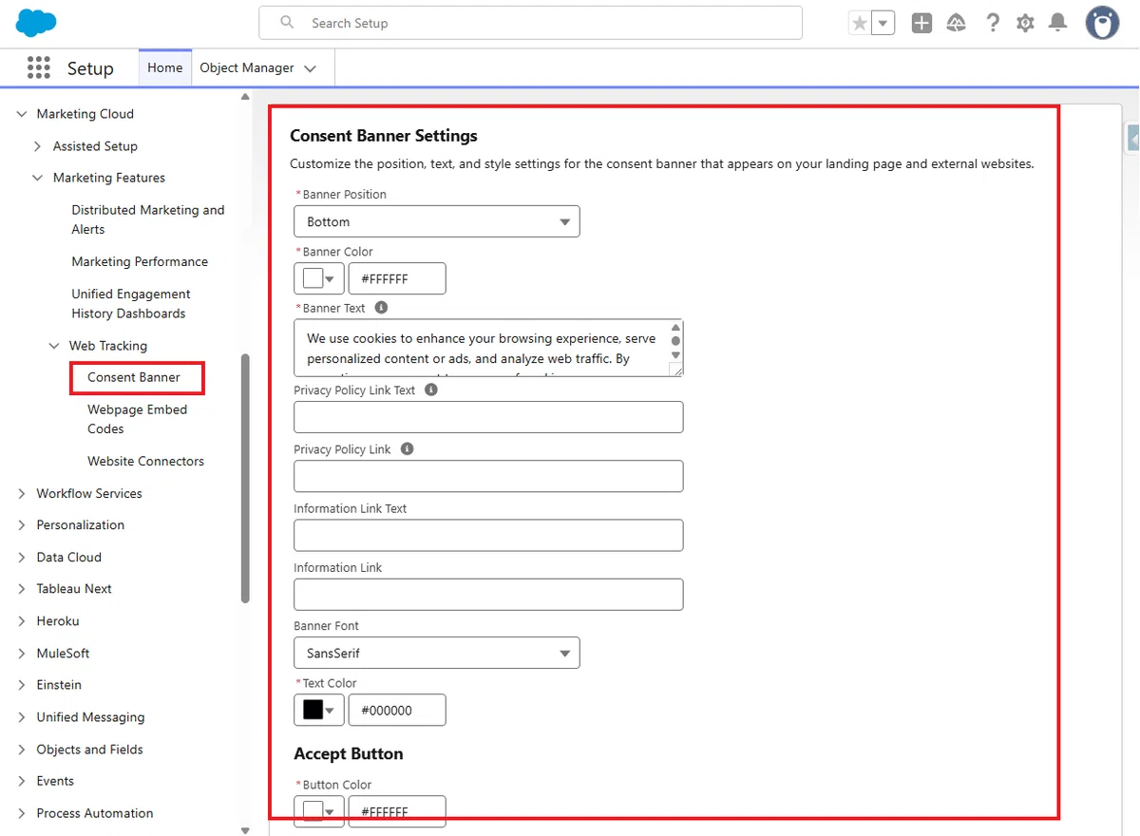Show Privacy Policy Link Text info icon
This screenshot has height=836, width=1140.
click(431, 389)
